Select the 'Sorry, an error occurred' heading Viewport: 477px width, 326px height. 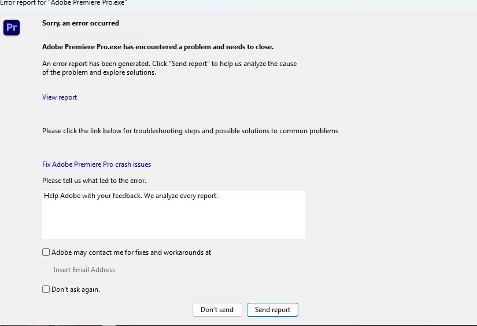80,23
